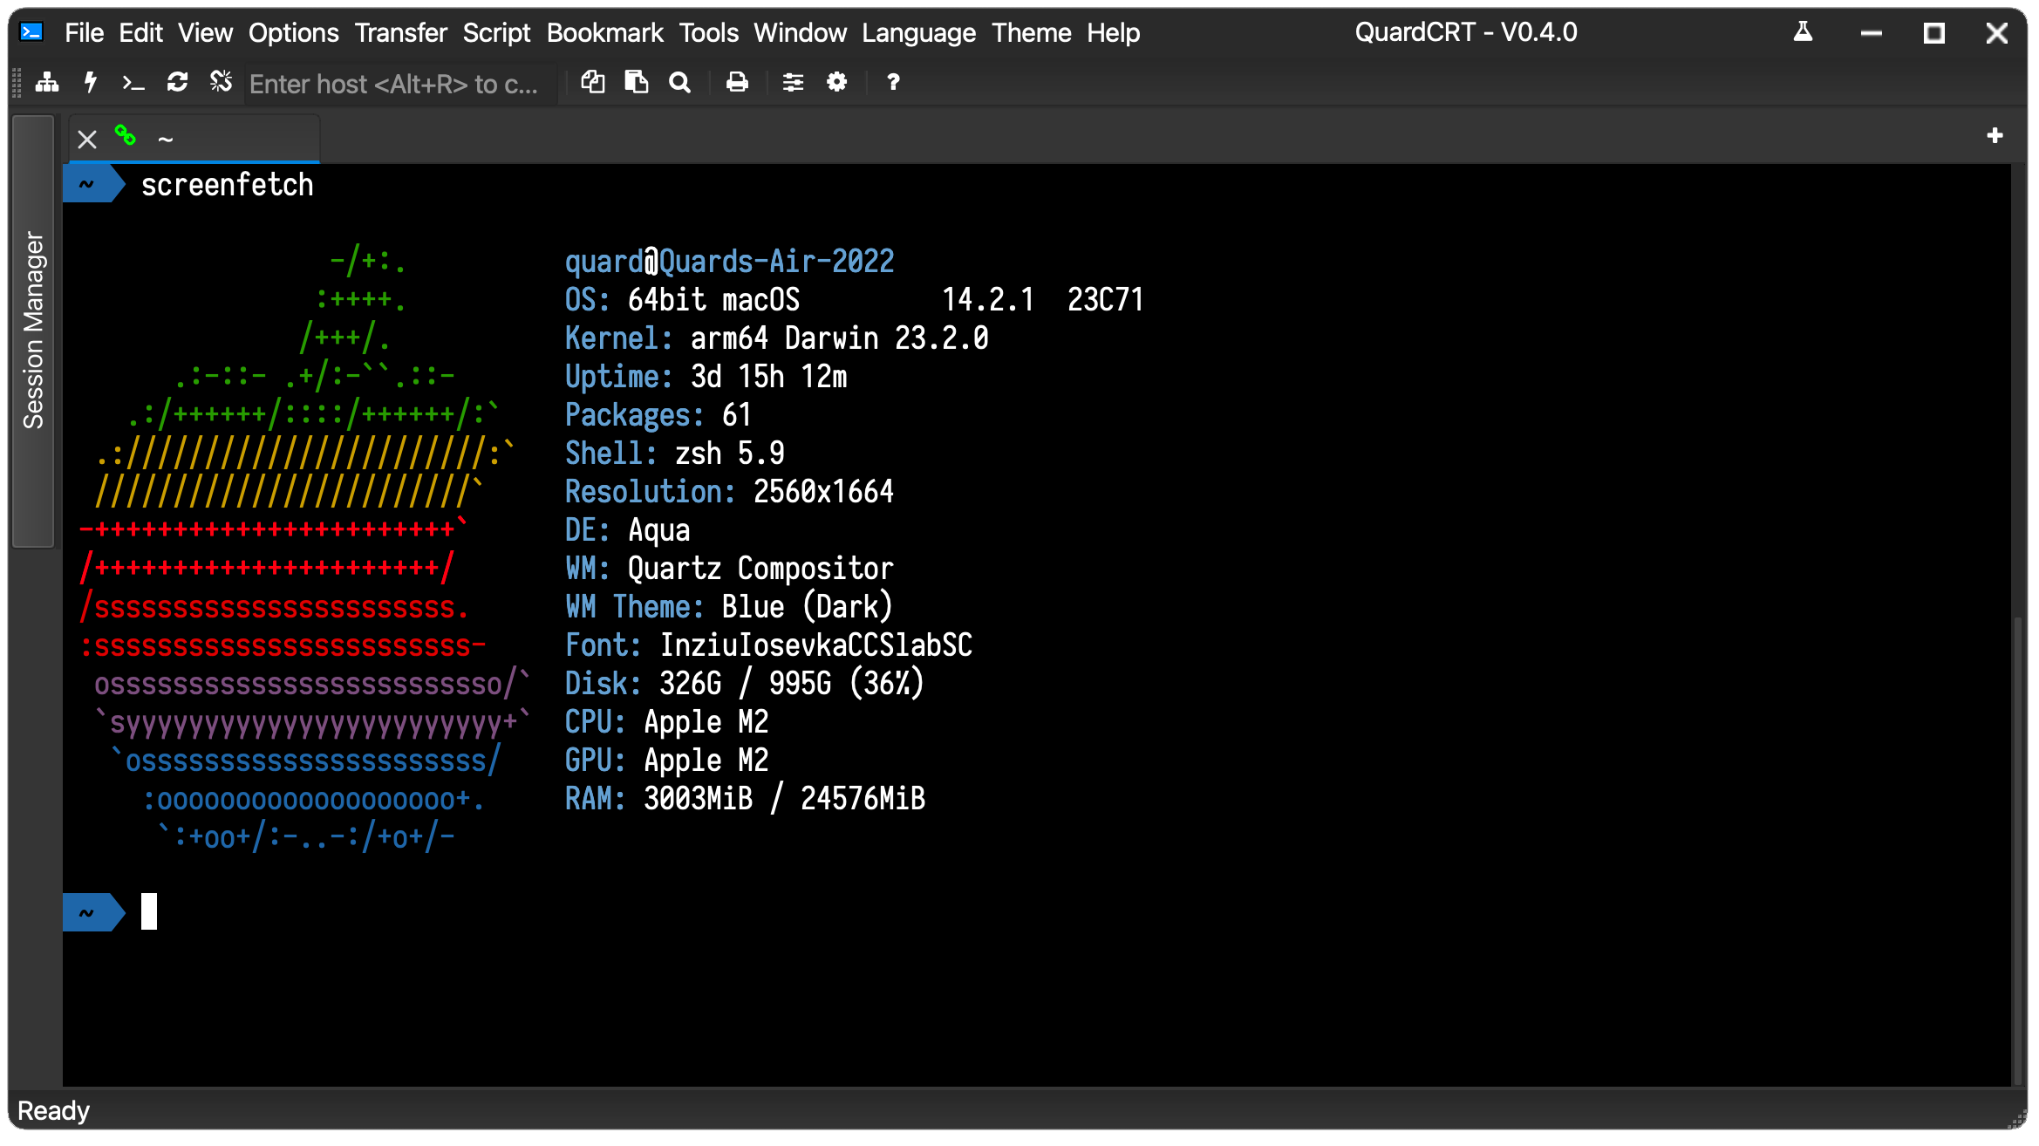This screenshot has width=2039, height=1146.
Task: Click the paste clipboard icon
Action: coord(637,83)
